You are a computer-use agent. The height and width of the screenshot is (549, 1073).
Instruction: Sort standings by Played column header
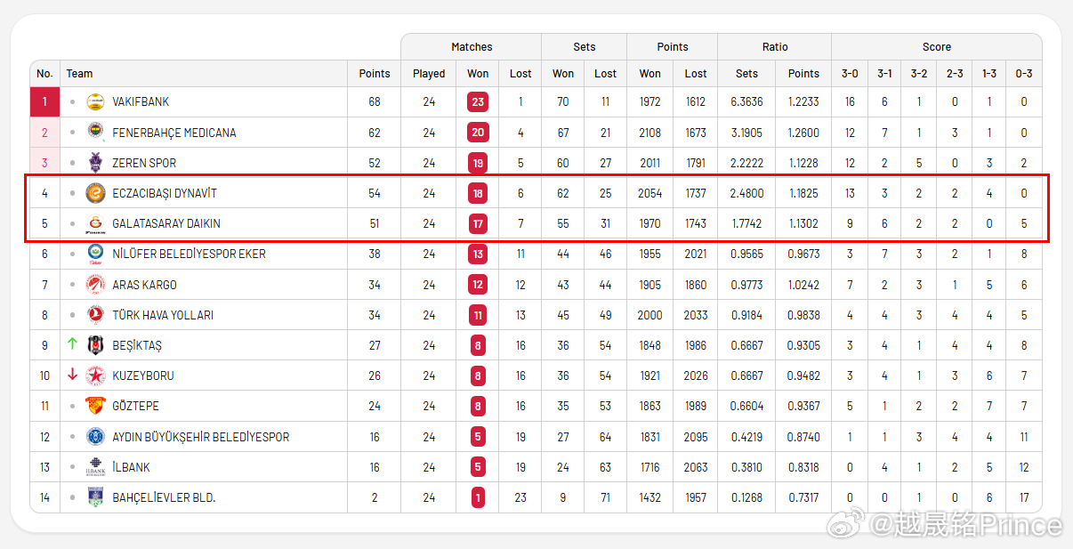(x=429, y=74)
